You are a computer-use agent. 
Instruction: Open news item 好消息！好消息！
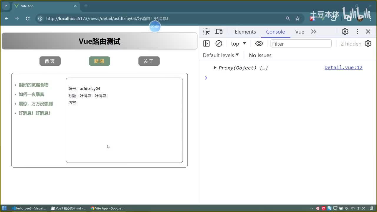coord(34,113)
